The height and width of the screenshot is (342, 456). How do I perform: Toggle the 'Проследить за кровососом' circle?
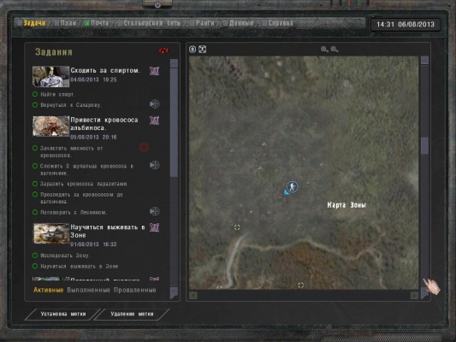pos(35,194)
